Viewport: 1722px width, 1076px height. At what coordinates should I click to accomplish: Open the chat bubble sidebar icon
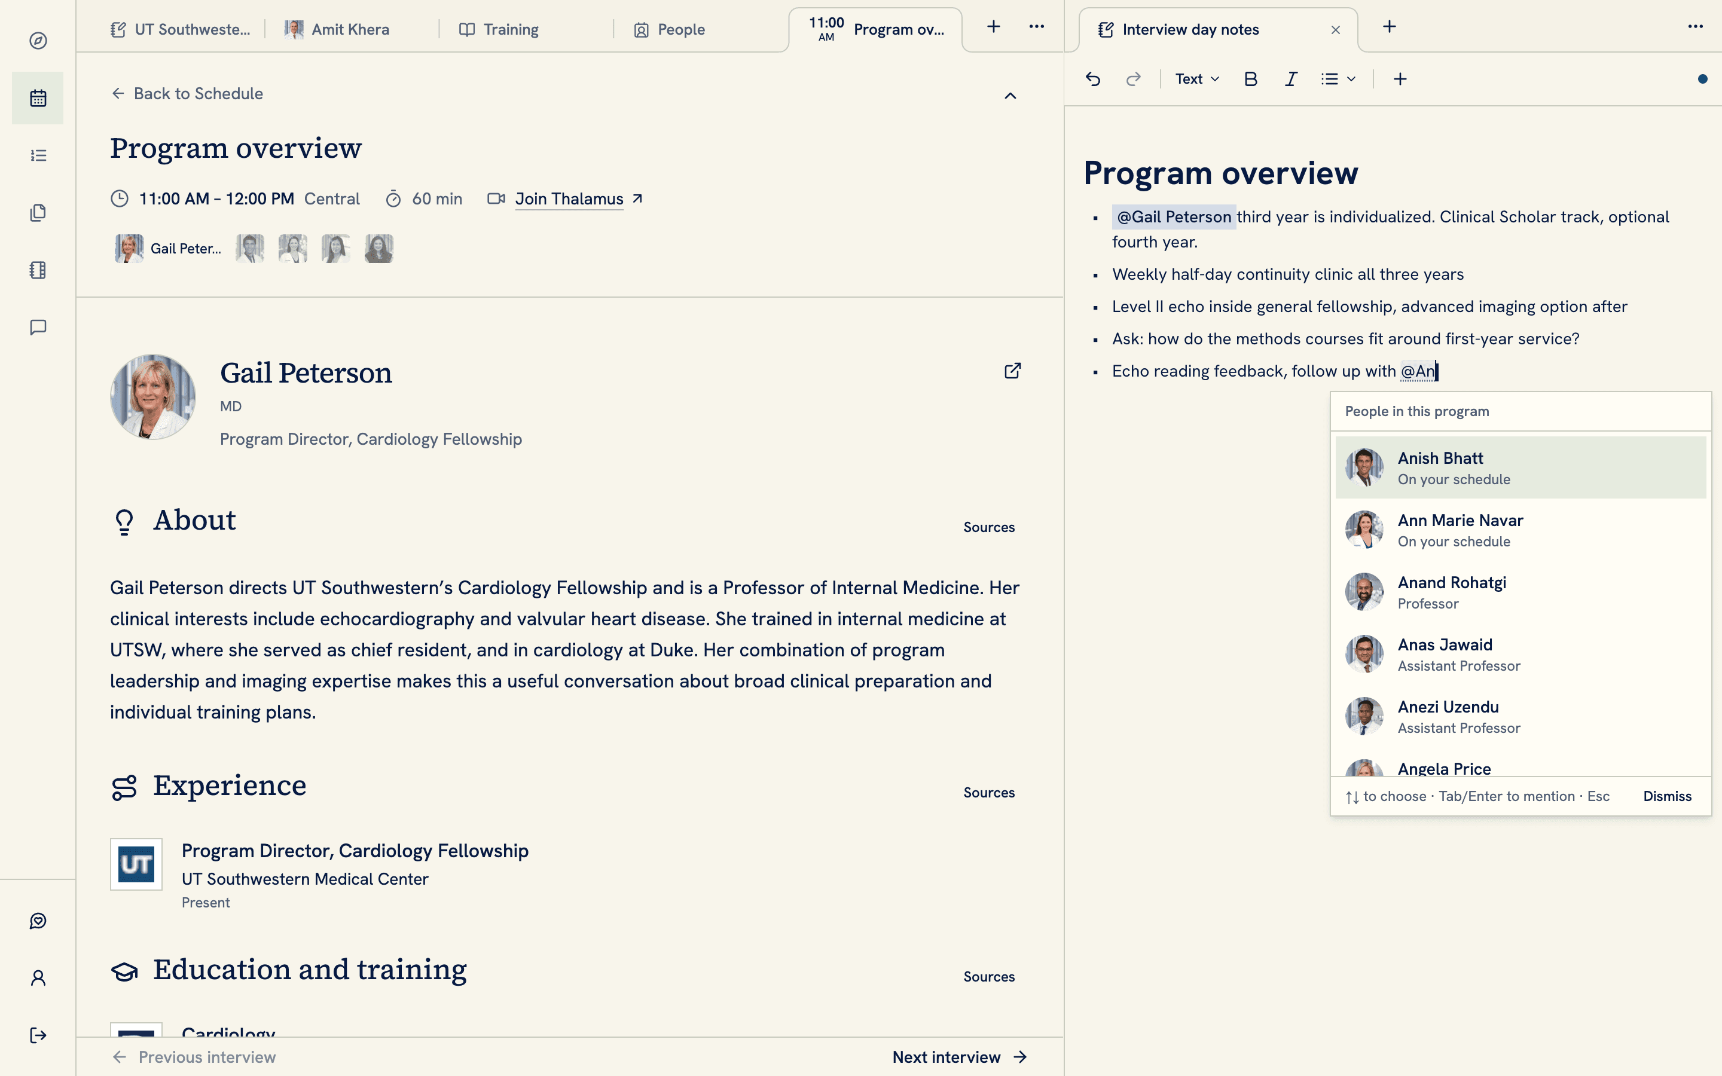(x=38, y=328)
